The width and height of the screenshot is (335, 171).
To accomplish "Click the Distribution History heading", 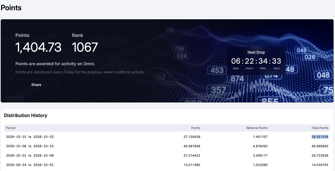I will pos(26,115).
